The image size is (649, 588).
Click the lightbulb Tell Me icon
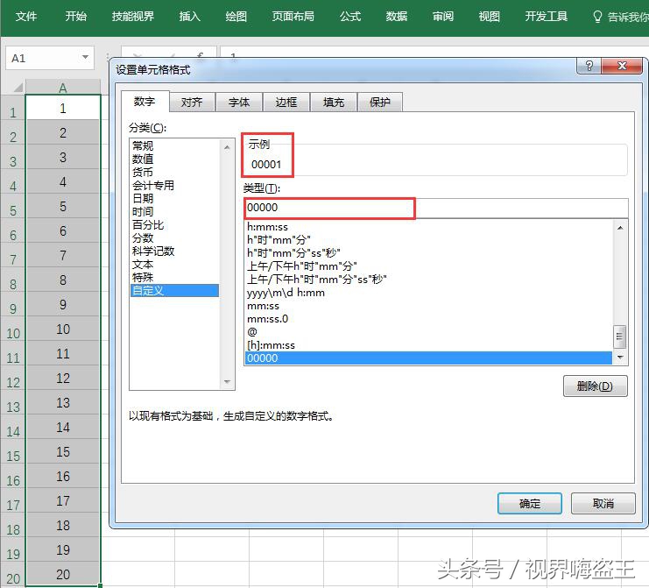pos(597,17)
